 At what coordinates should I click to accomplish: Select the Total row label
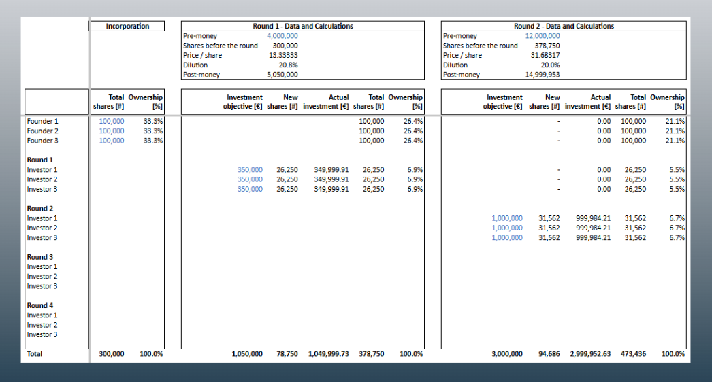pos(34,354)
